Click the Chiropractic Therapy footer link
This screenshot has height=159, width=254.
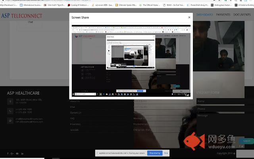[142, 130]
